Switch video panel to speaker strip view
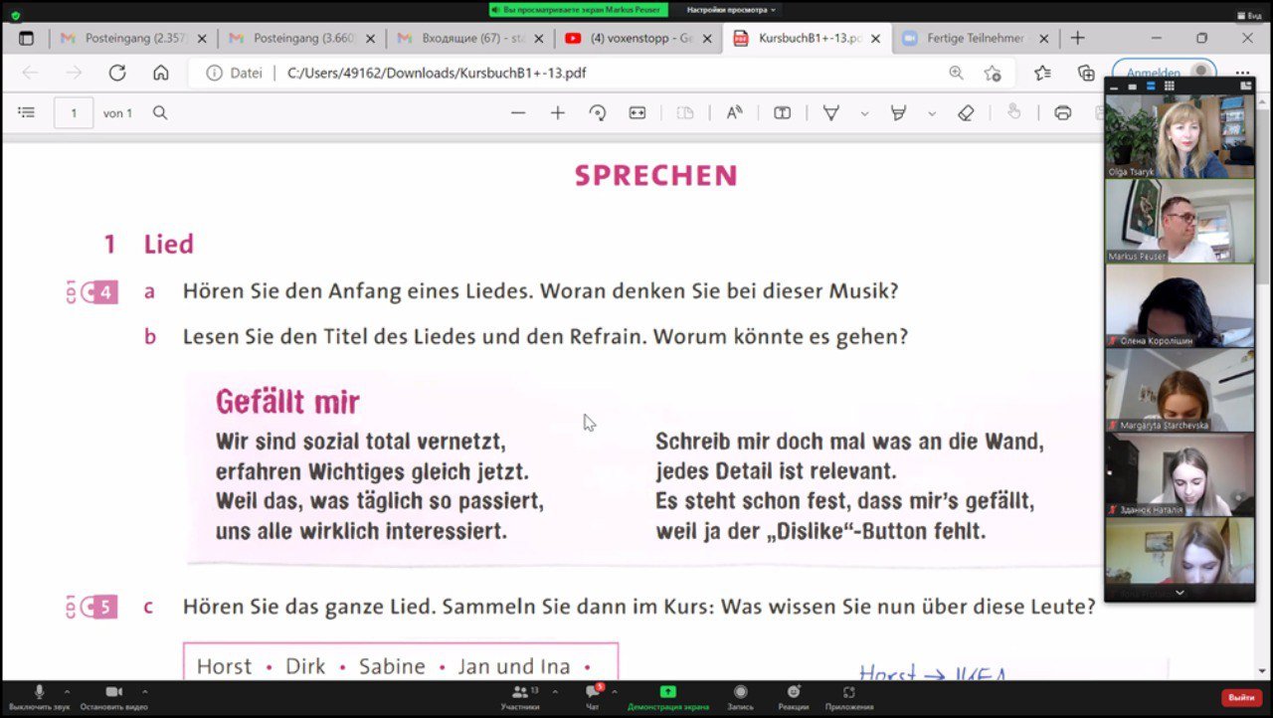Viewport: 1273px width, 718px height. pos(1151,87)
